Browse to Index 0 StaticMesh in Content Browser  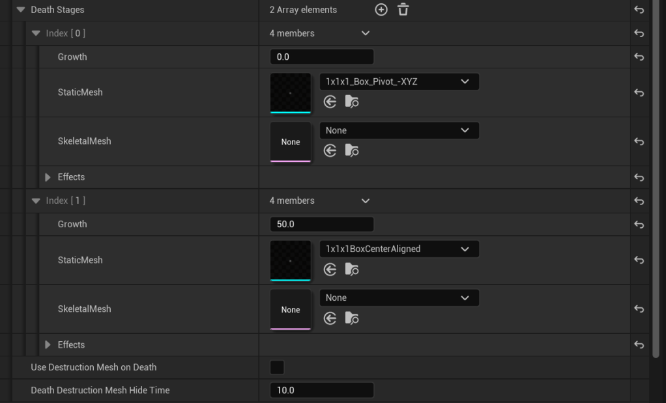tap(352, 102)
